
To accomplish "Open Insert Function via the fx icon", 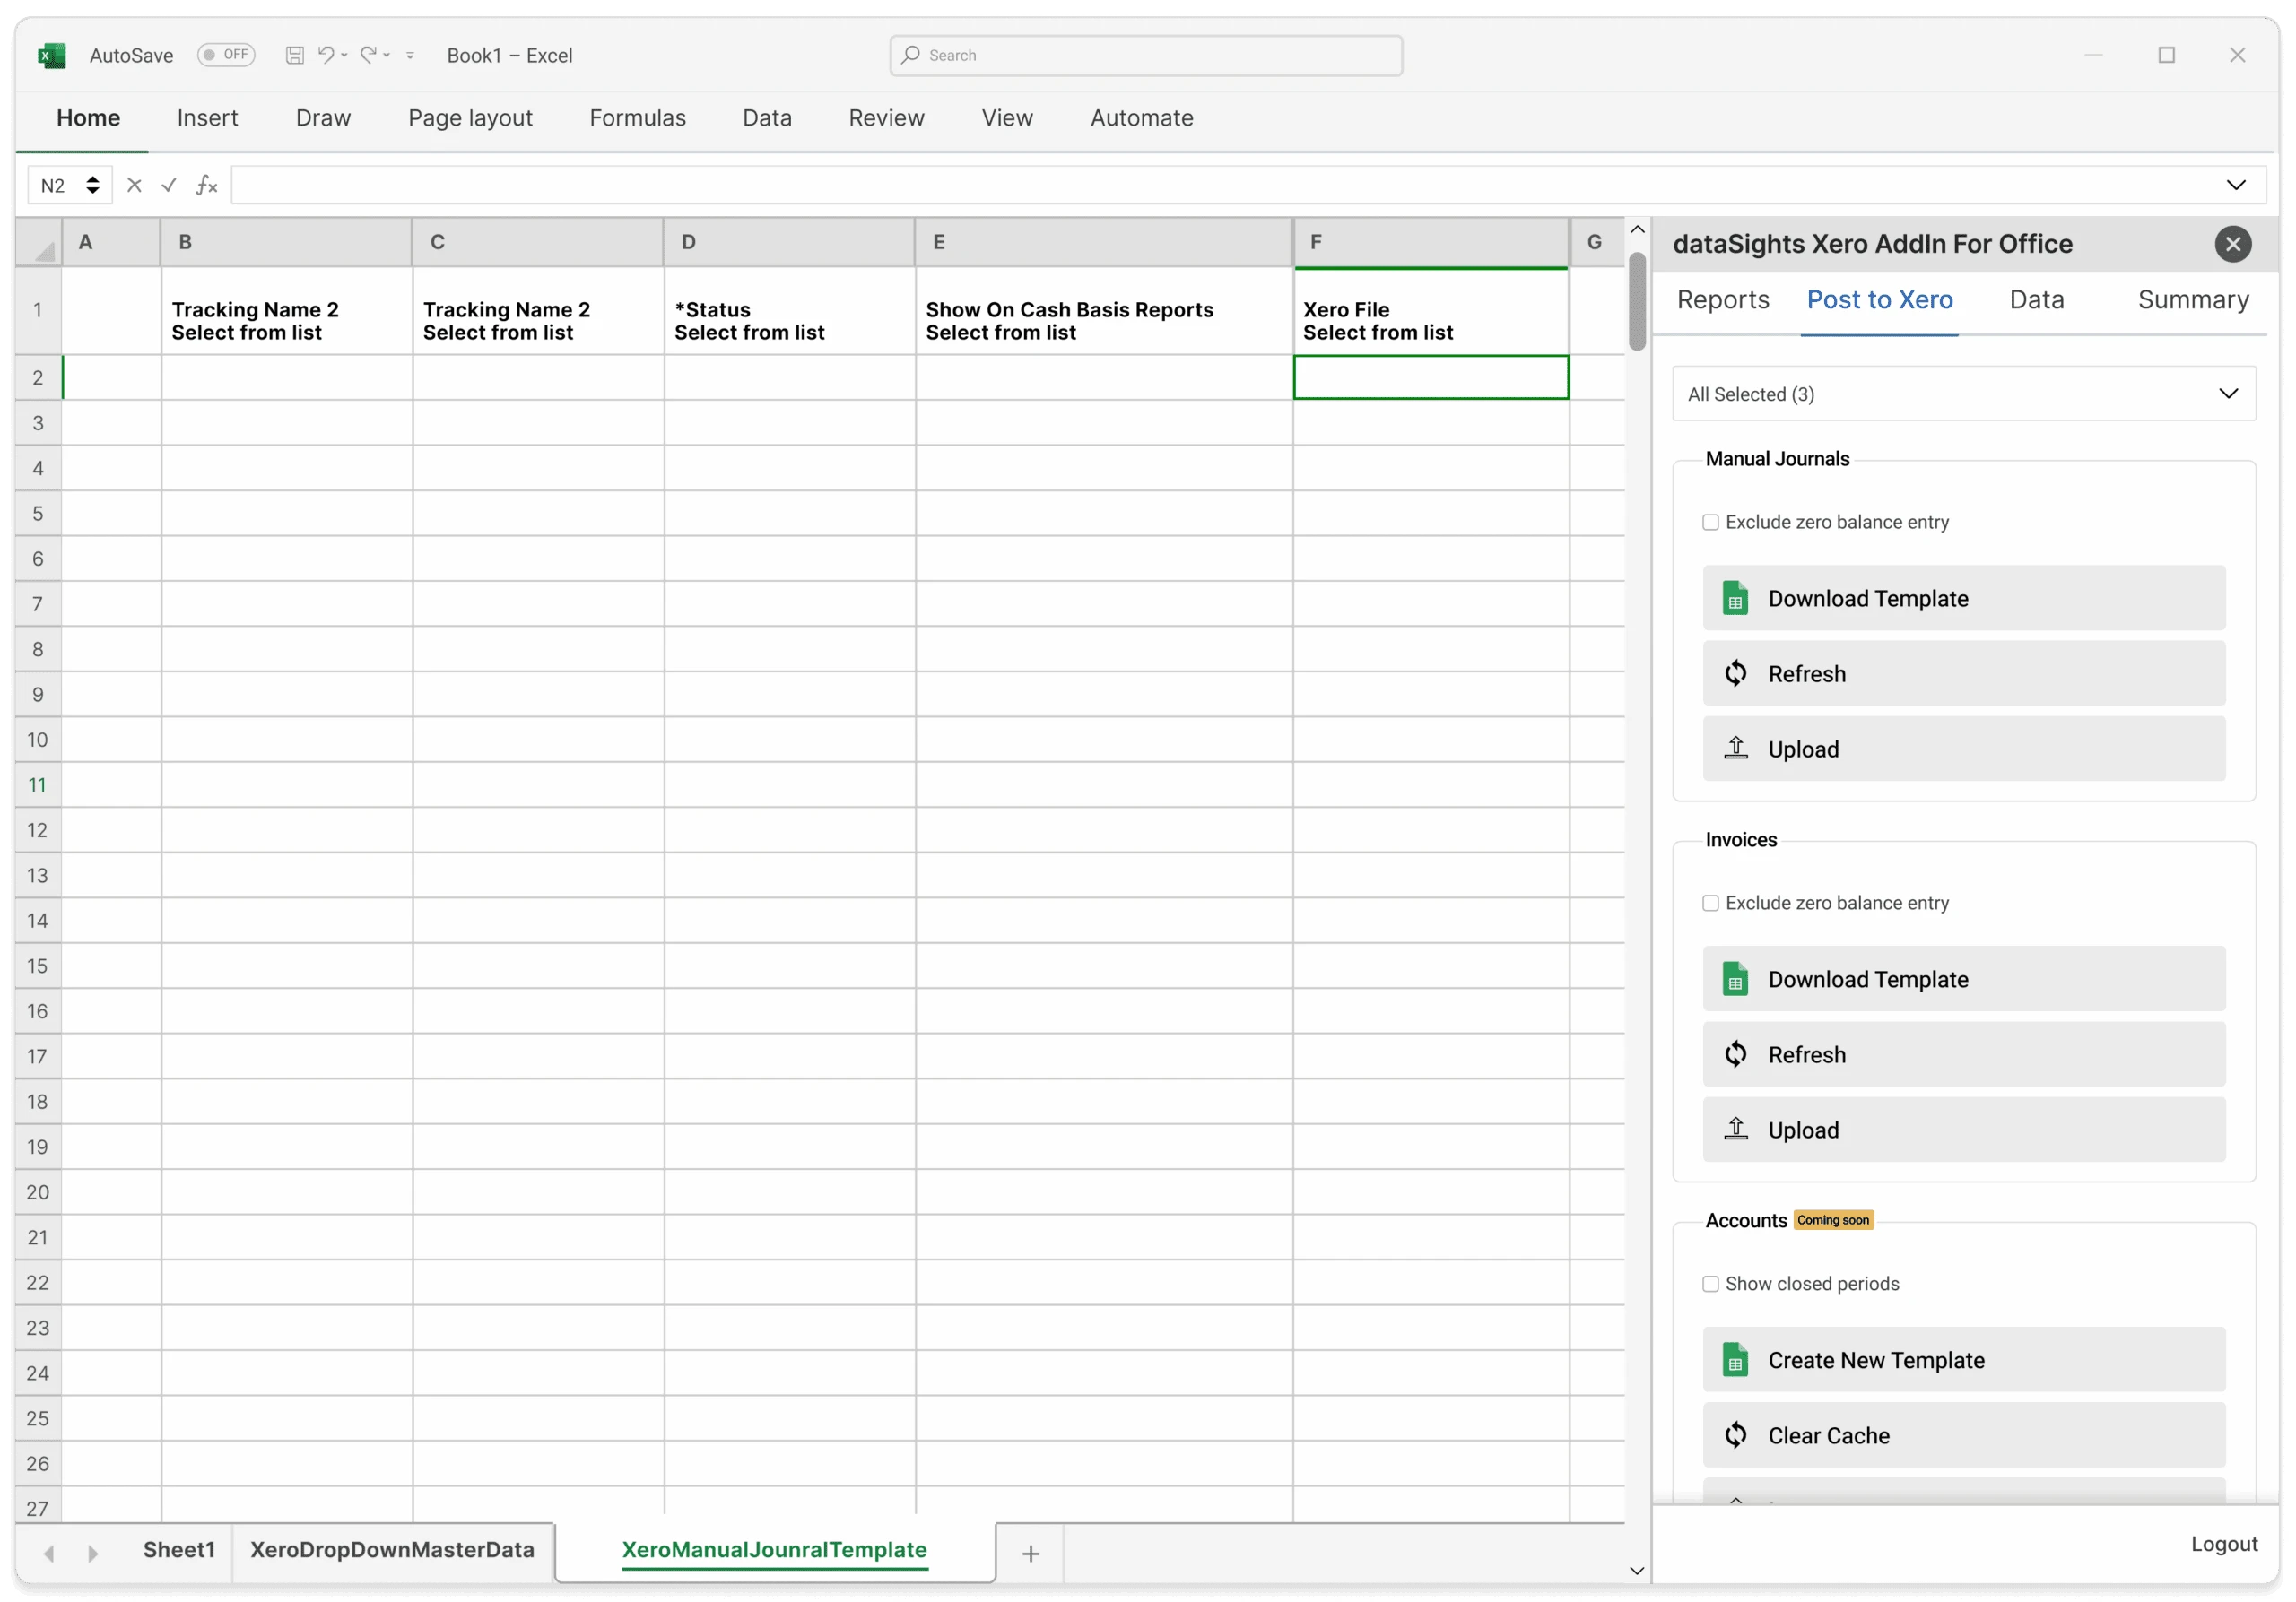I will pyautogui.click(x=206, y=185).
